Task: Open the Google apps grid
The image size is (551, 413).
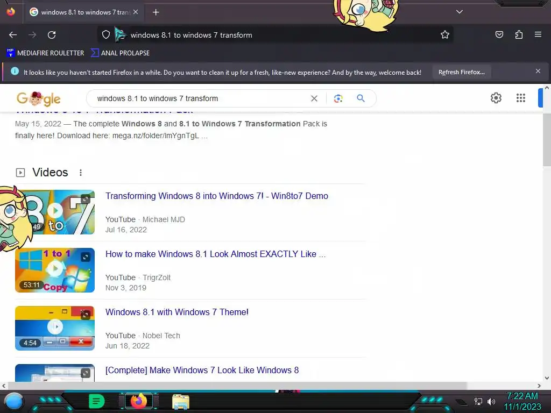Action: click(x=520, y=98)
